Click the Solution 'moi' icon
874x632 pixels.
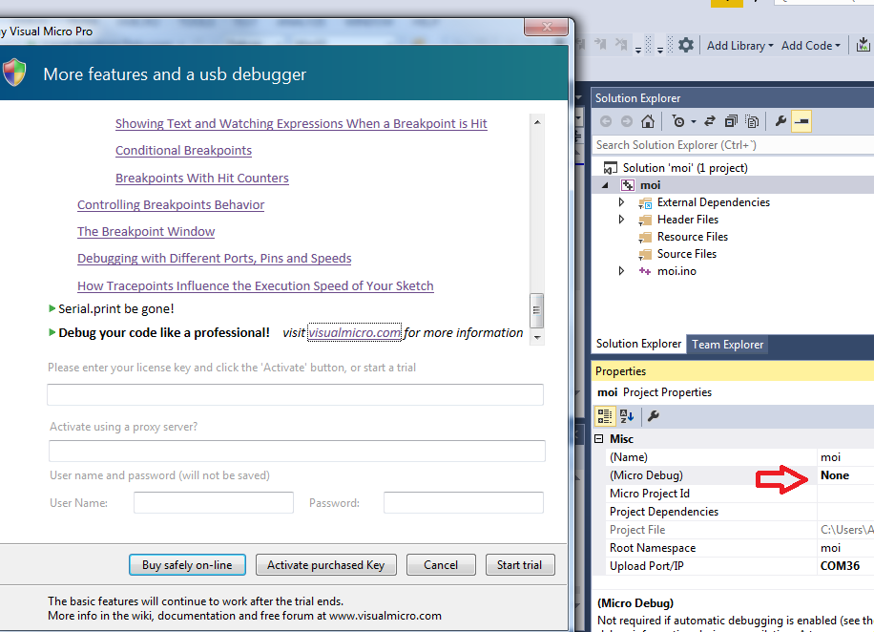pos(611,168)
